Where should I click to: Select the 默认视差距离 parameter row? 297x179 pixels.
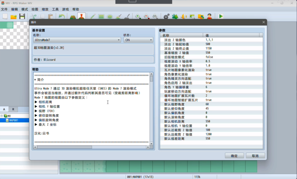211,139
